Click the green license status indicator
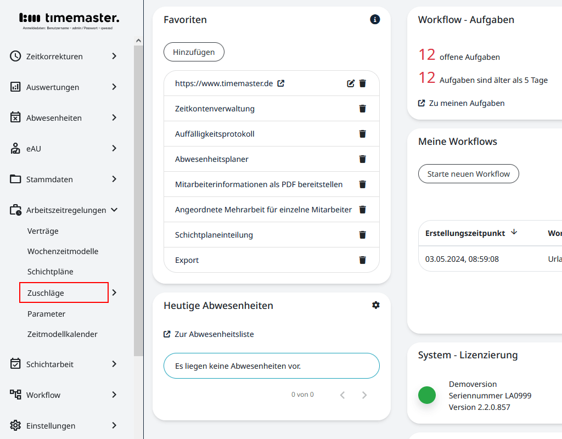This screenshot has width=562, height=439. click(x=427, y=395)
